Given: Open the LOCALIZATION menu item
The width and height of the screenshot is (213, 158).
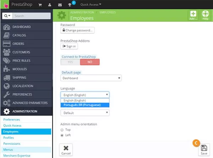Looking at the screenshot, I should coord(26,86).
